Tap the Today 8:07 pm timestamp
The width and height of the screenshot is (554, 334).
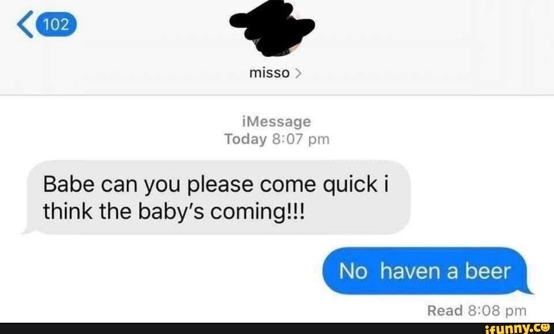tap(276, 139)
